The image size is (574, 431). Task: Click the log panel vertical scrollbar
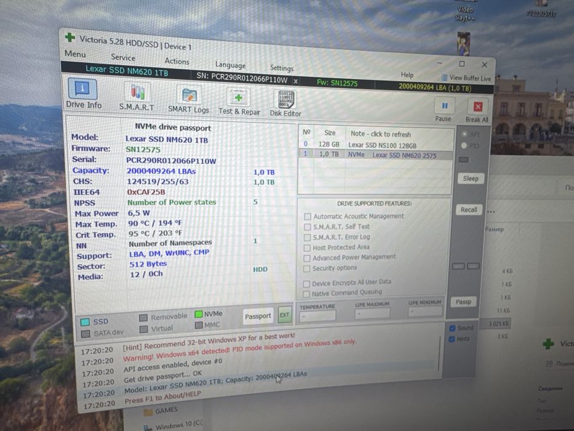pyautogui.click(x=439, y=355)
